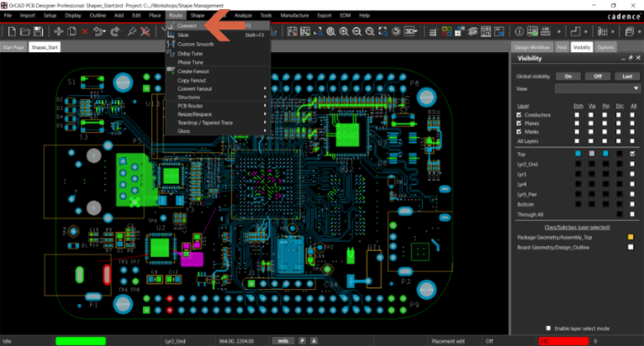Click the Redo arrow icon
The image size is (644, 346).
[x=115, y=31]
